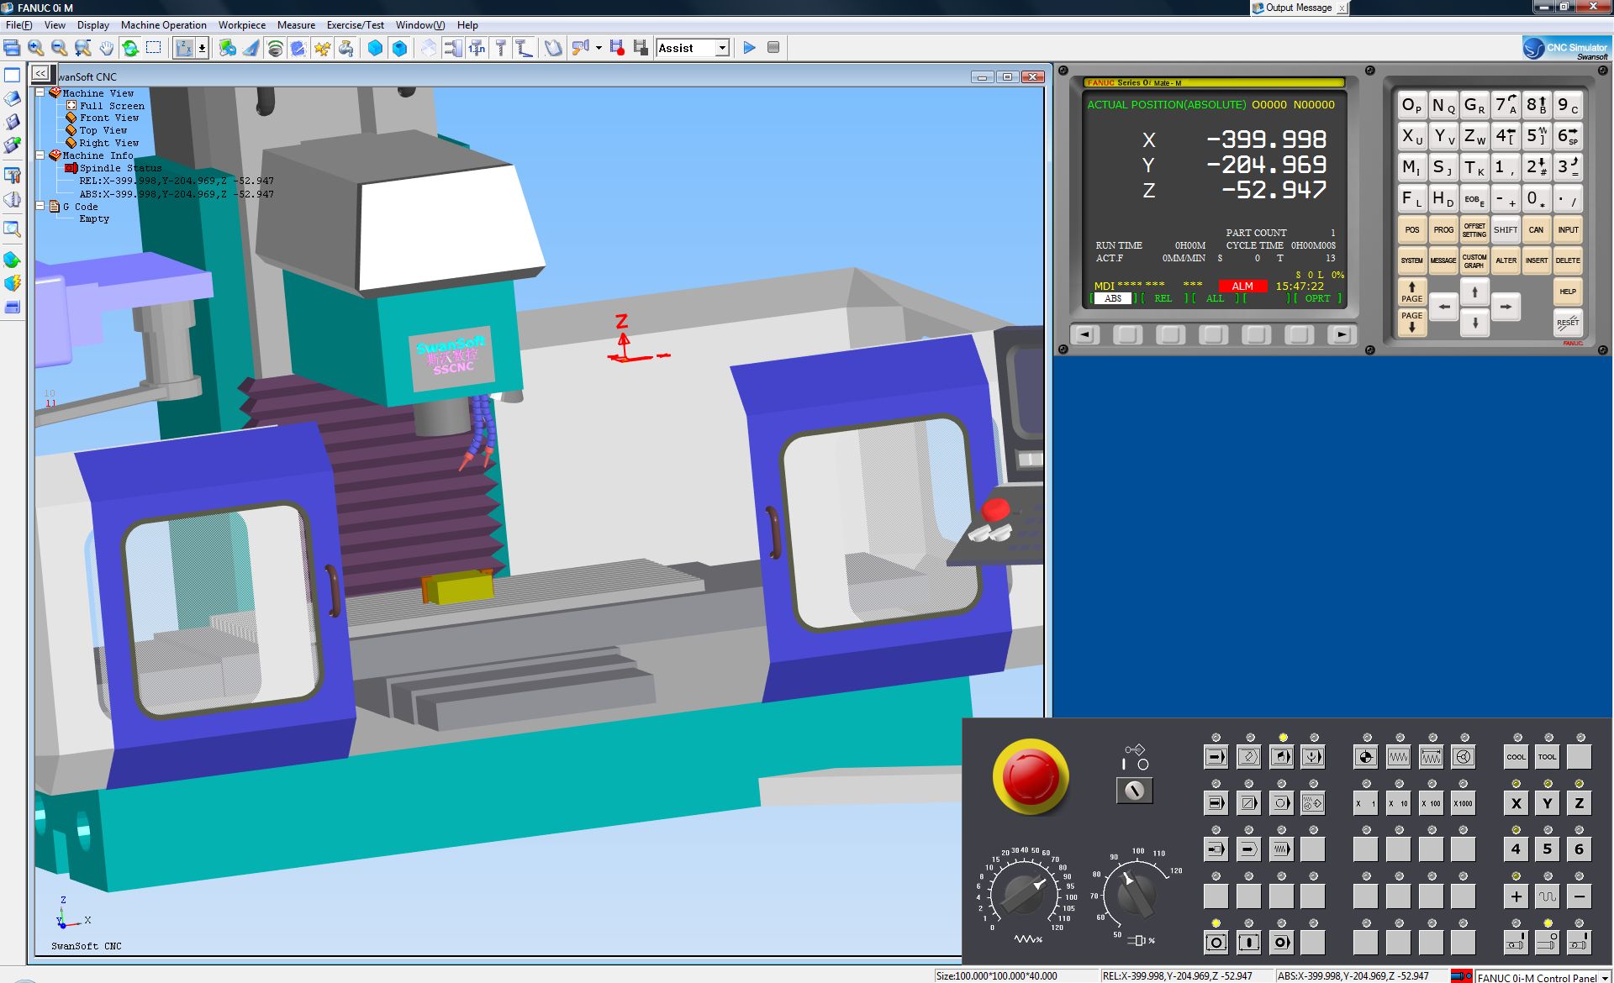
Task: Open the Assist dropdown in toolbar
Action: [x=721, y=48]
